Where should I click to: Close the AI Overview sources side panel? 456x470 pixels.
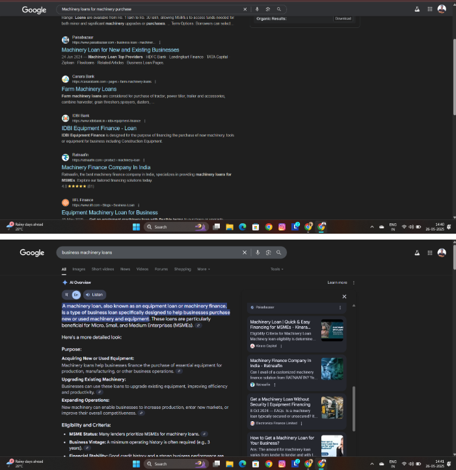[344, 296]
